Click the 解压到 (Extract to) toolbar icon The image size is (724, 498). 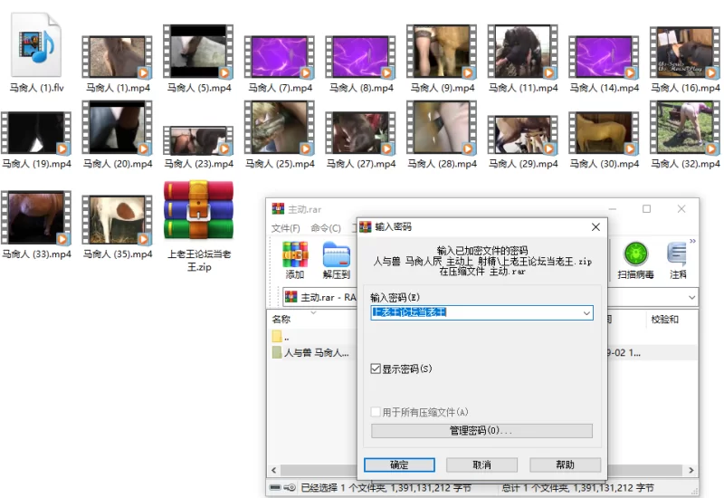(x=336, y=260)
